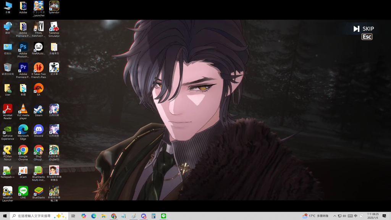
Task: Open BlueStacks Multi-Instance Manager
Action: tap(39, 174)
